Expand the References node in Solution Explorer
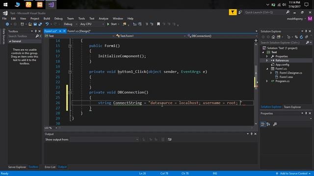This screenshot has height=176, width=314. point(267,61)
